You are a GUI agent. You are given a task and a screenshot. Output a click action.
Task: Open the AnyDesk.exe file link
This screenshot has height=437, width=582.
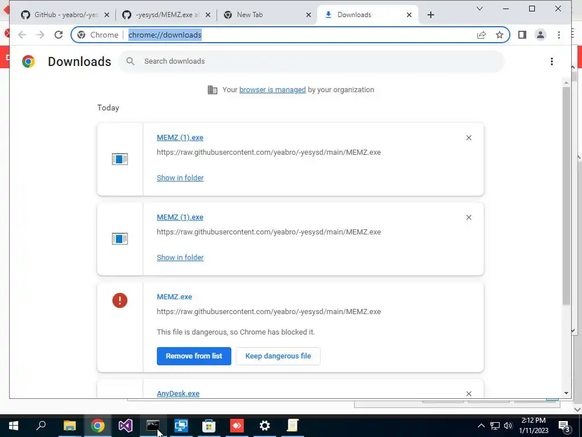pos(178,394)
